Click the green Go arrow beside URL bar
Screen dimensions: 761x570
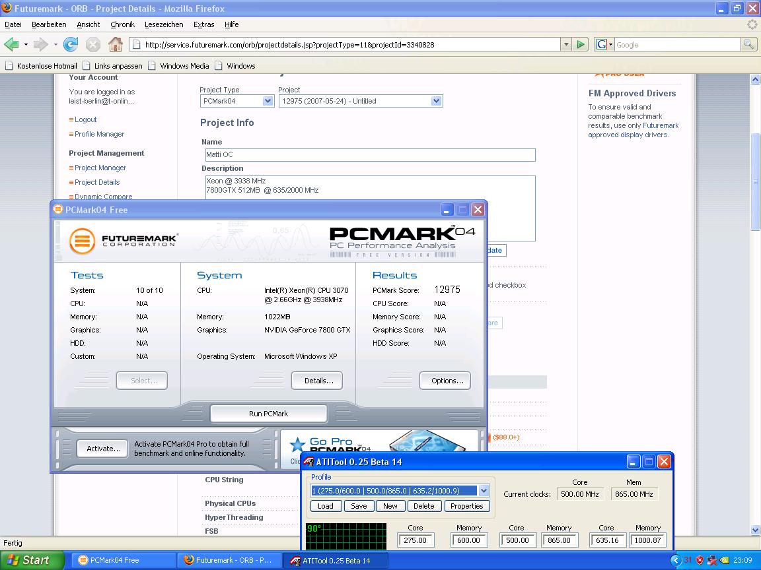581,45
